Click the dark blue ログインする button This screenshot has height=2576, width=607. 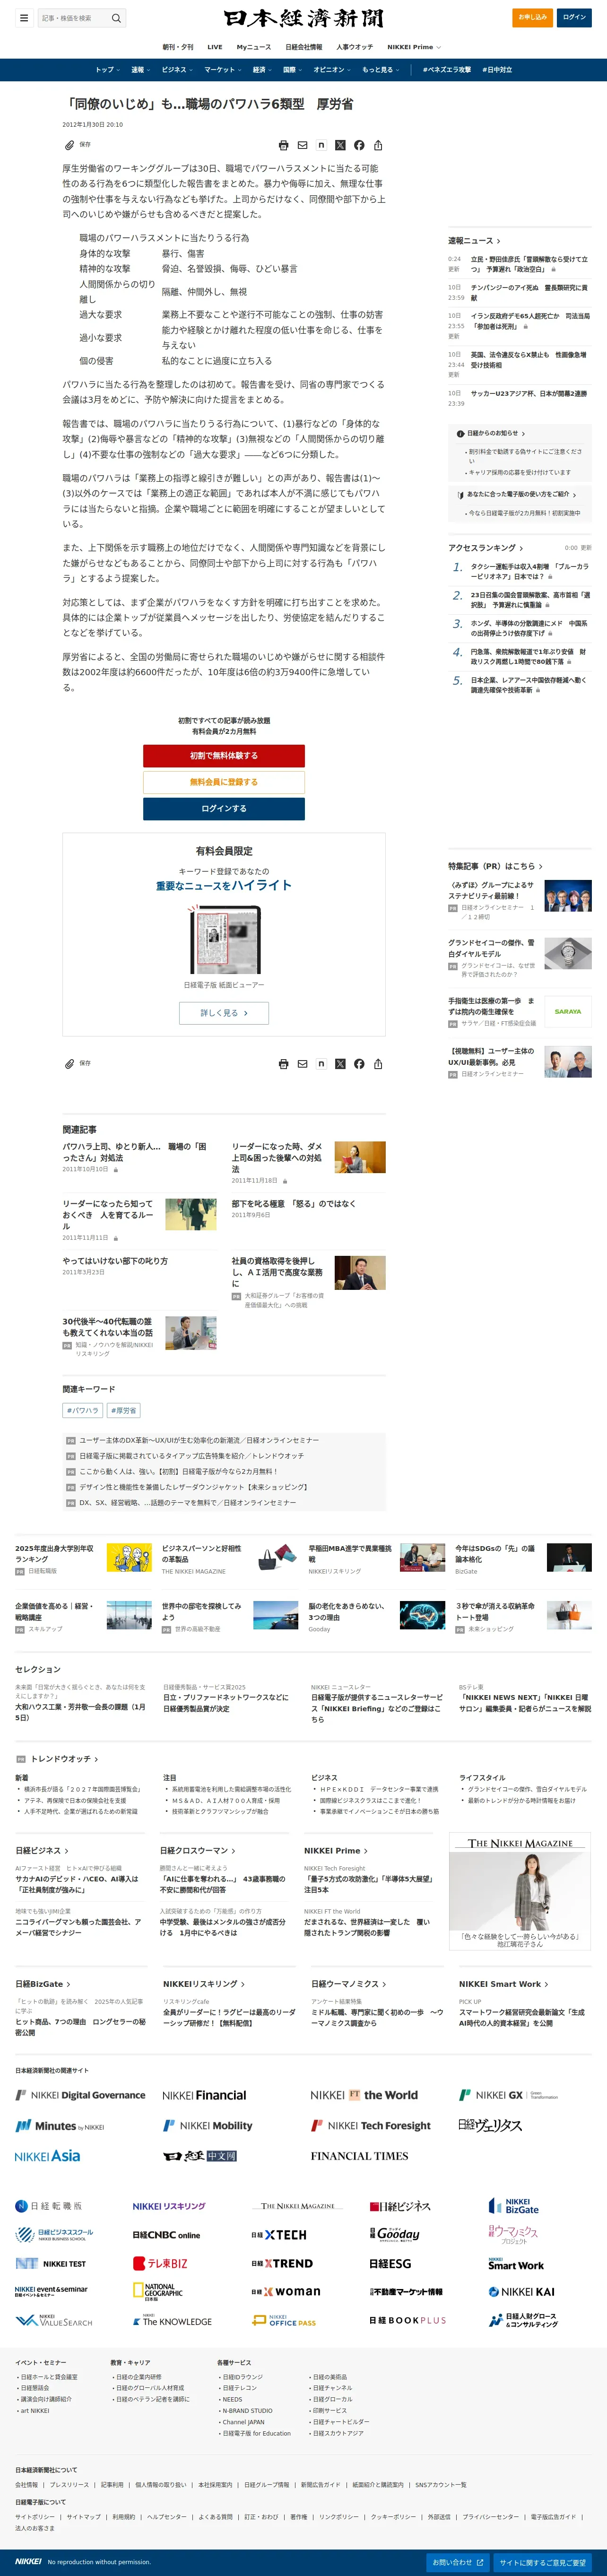224,809
